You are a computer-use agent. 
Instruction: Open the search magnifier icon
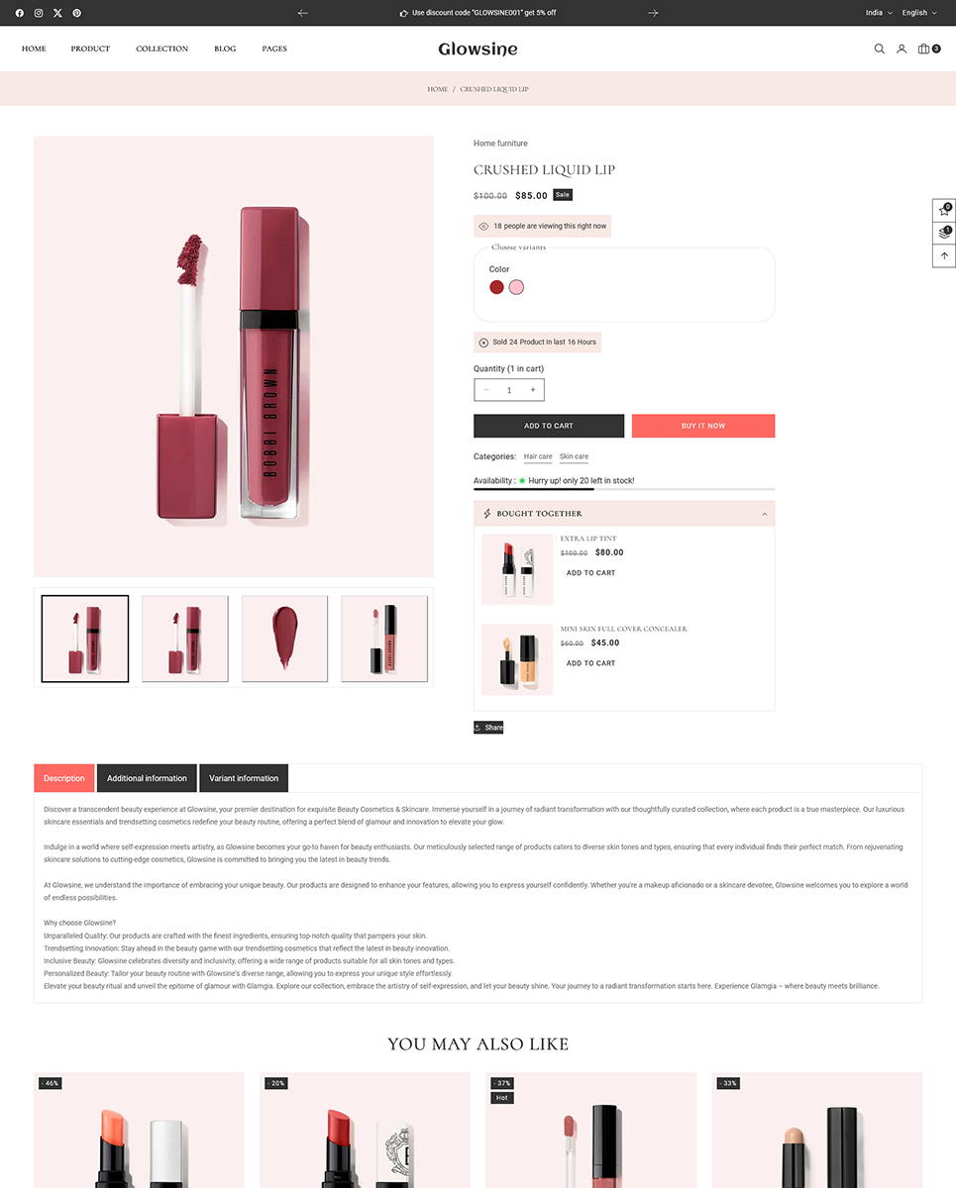tap(879, 49)
